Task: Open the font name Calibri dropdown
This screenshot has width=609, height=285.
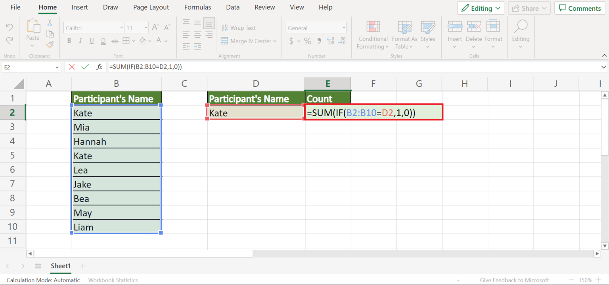Action: point(121,28)
